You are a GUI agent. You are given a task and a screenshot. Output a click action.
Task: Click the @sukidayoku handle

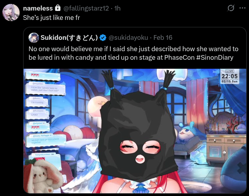pos(128,37)
